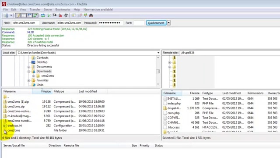Click the local tree scrollbar thumb
This screenshot has height=158, width=280.
point(158,71)
